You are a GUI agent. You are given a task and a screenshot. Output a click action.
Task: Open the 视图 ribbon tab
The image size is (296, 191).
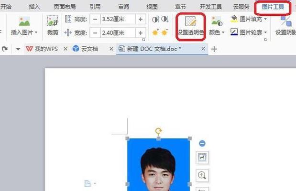pos(152,7)
